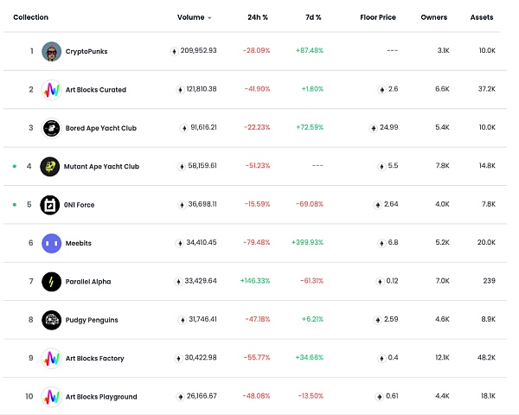Click the ETH icon beside volume 121,810.38
The width and height of the screenshot is (519, 415).
click(x=180, y=90)
